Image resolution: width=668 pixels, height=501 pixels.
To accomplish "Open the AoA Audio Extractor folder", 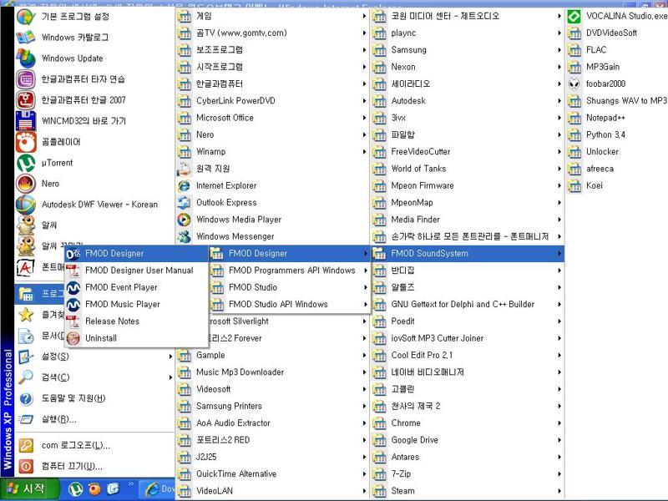I will pos(272,423).
